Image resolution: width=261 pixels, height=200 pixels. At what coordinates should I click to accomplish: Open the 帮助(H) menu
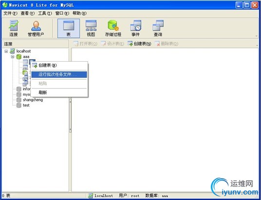click(x=79, y=13)
